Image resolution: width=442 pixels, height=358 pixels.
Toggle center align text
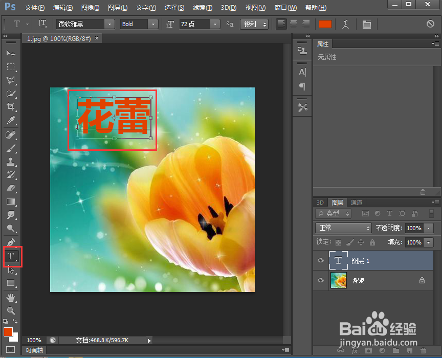(294, 24)
